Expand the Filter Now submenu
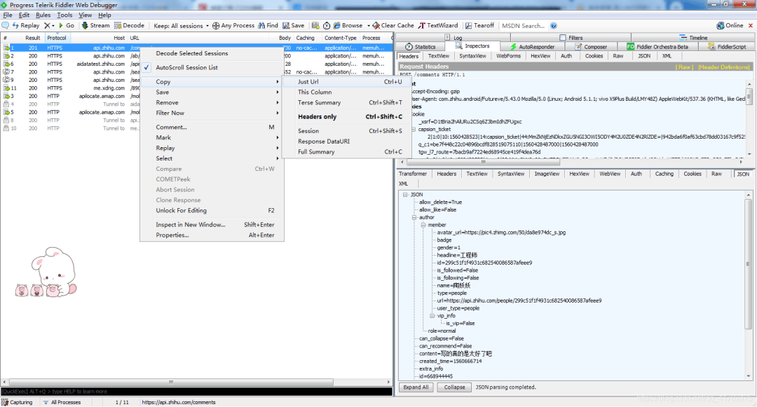Viewport: 757px width, 407px height. click(x=212, y=113)
